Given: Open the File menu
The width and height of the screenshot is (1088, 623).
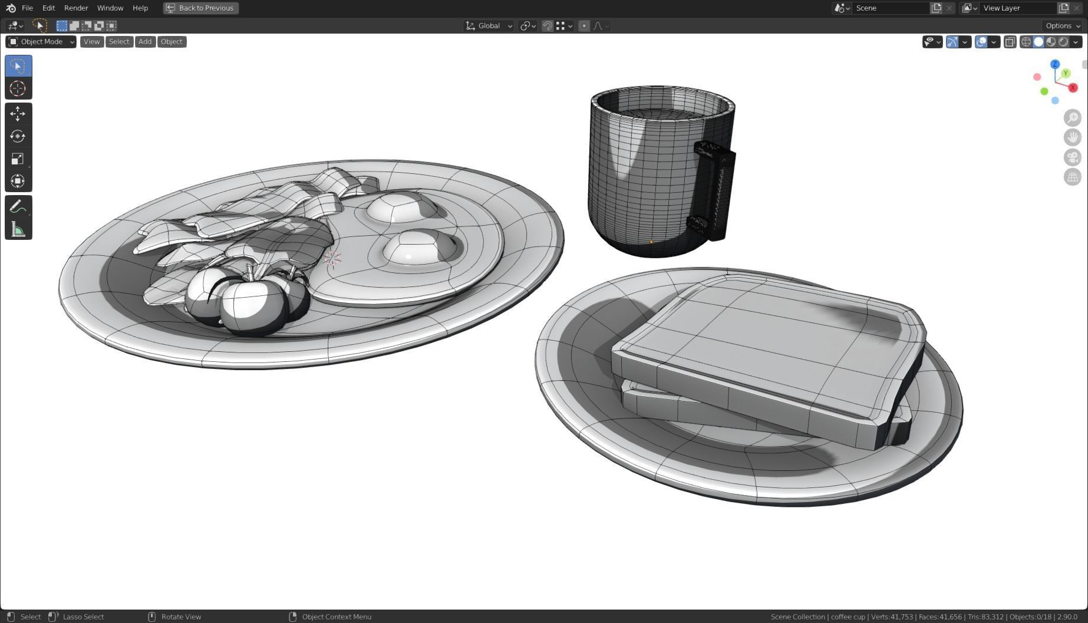Looking at the screenshot, I should (x=27, y=8).
